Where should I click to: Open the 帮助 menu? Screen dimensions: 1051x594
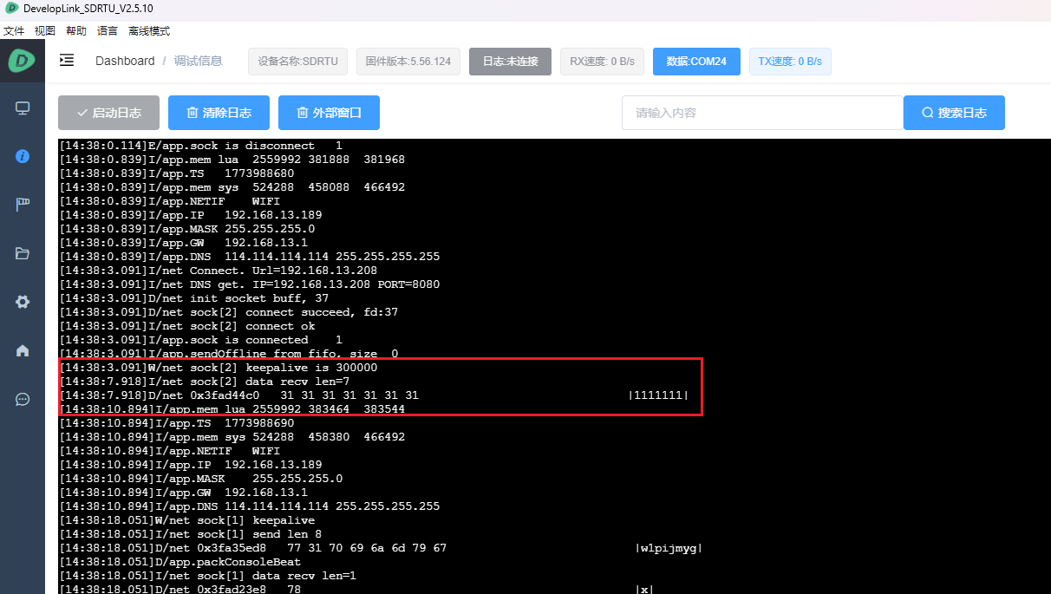76,30
